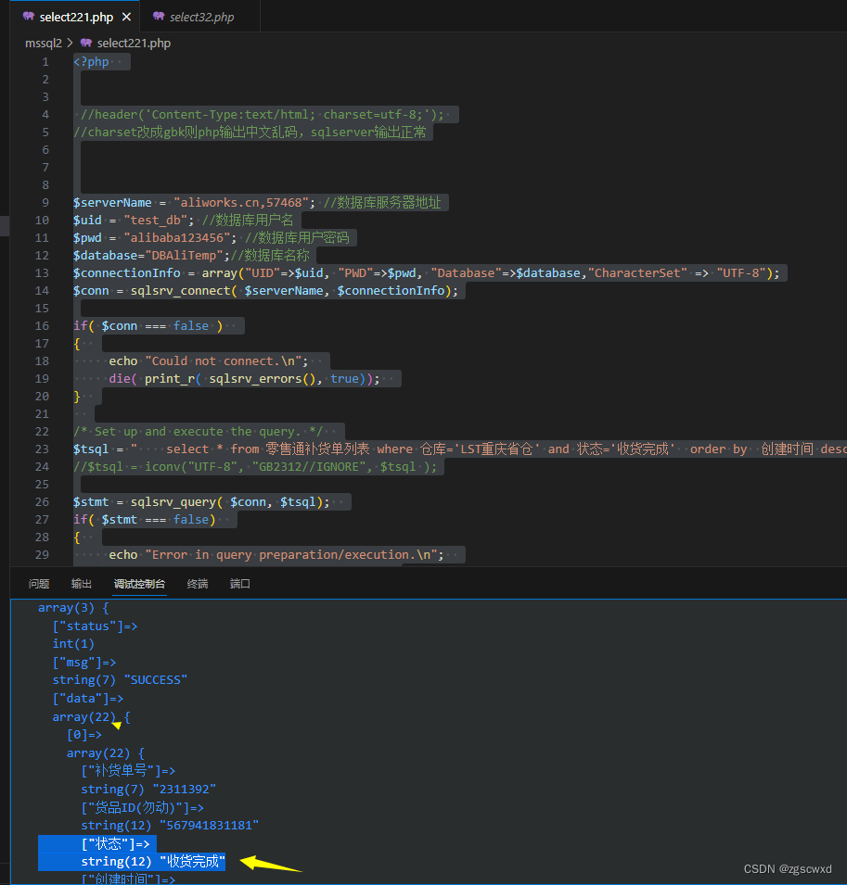
Task: Close the select221.php tab
Action: pyautogui.click(x=128, y=16)
